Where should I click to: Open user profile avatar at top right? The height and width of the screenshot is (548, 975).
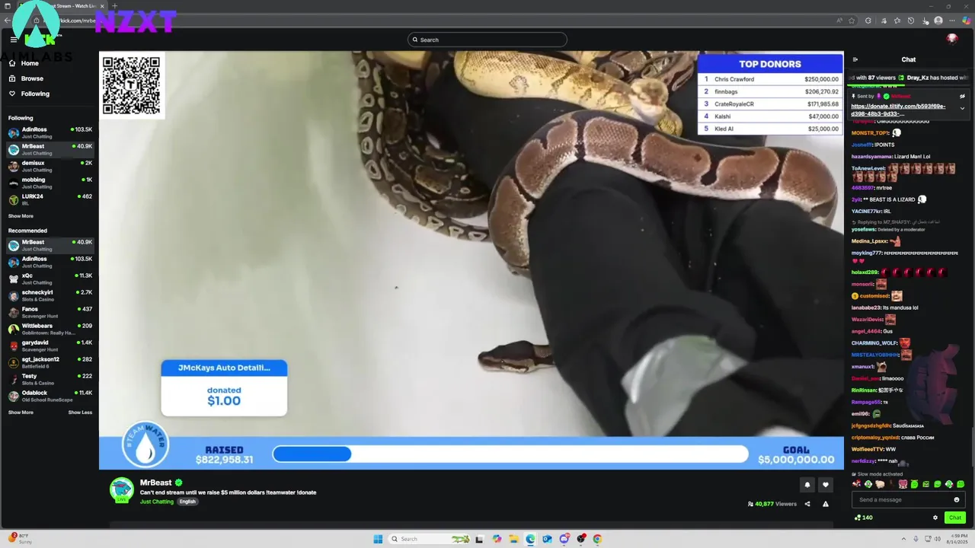coord(952,39)
